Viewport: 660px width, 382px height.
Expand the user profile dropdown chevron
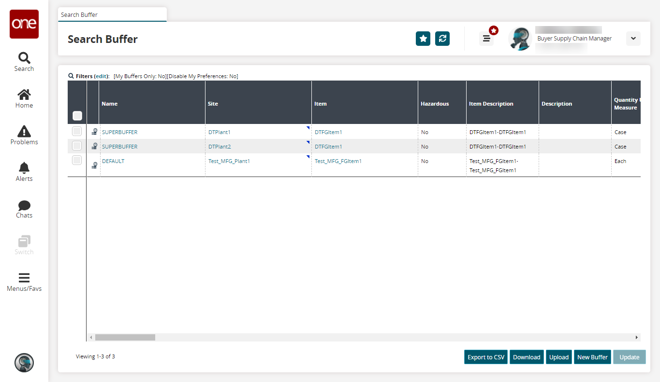633,39
